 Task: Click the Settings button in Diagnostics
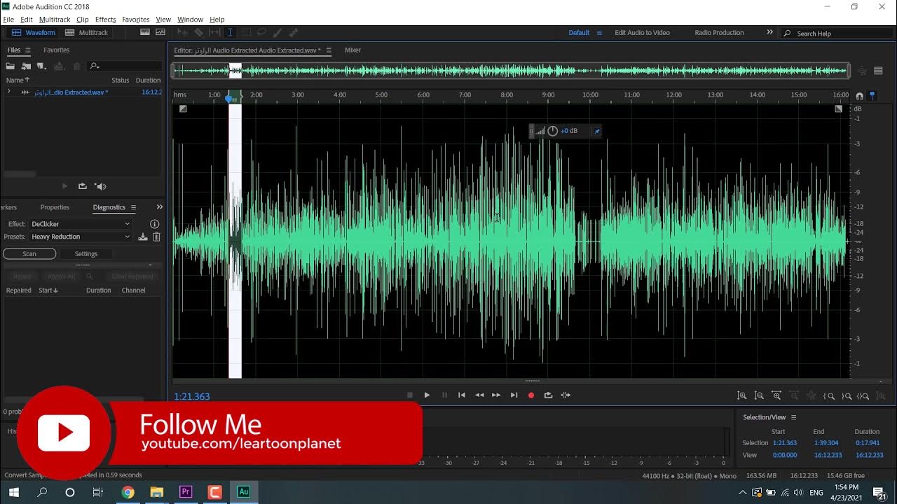point(86,254)
